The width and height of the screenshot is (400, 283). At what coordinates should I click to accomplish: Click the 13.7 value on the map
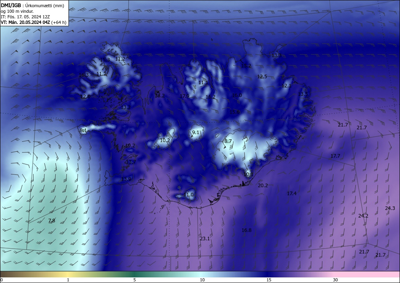coord(131,162)
